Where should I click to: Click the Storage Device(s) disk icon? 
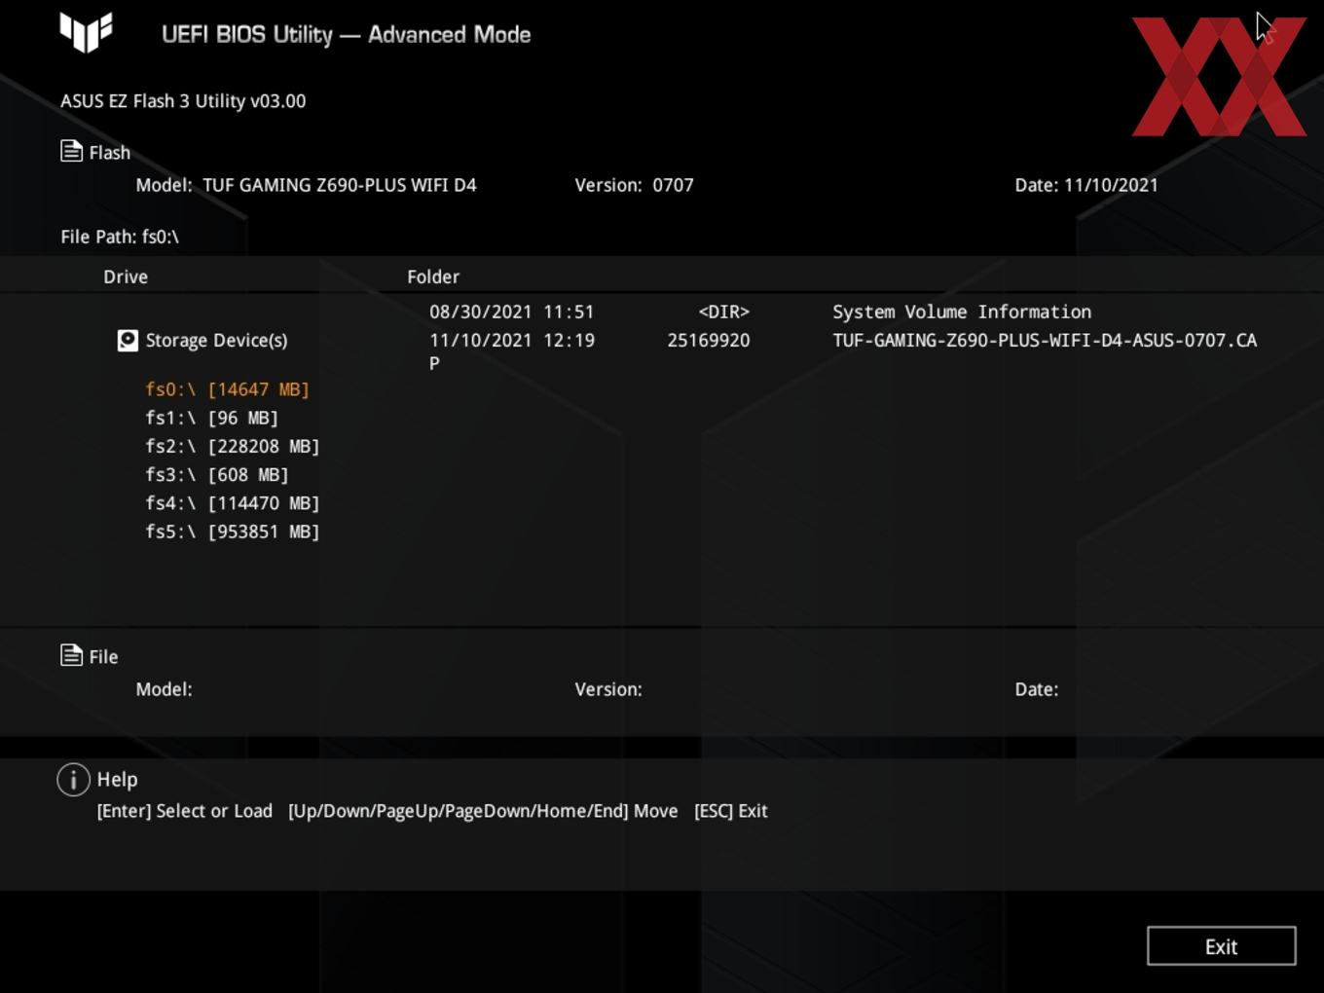tap(128, 340)
